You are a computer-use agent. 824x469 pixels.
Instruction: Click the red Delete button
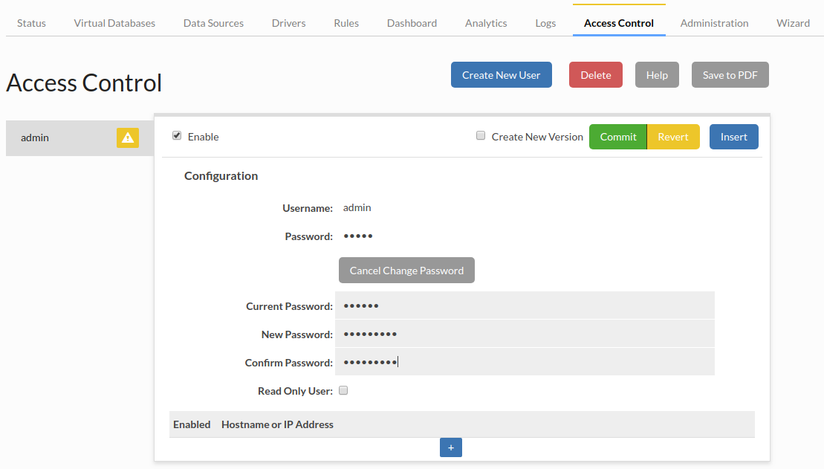595,75
